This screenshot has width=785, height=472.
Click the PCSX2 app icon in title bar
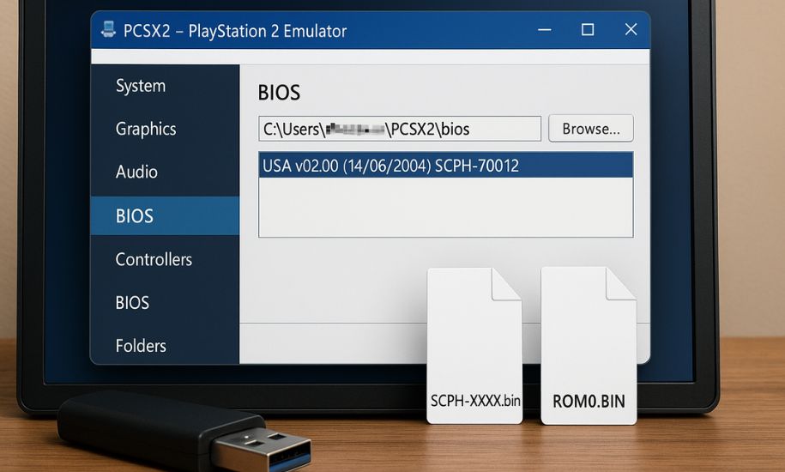(x=108, y=29)
